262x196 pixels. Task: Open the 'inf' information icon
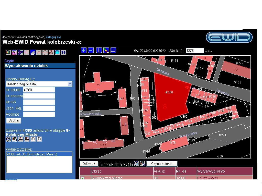39,52
